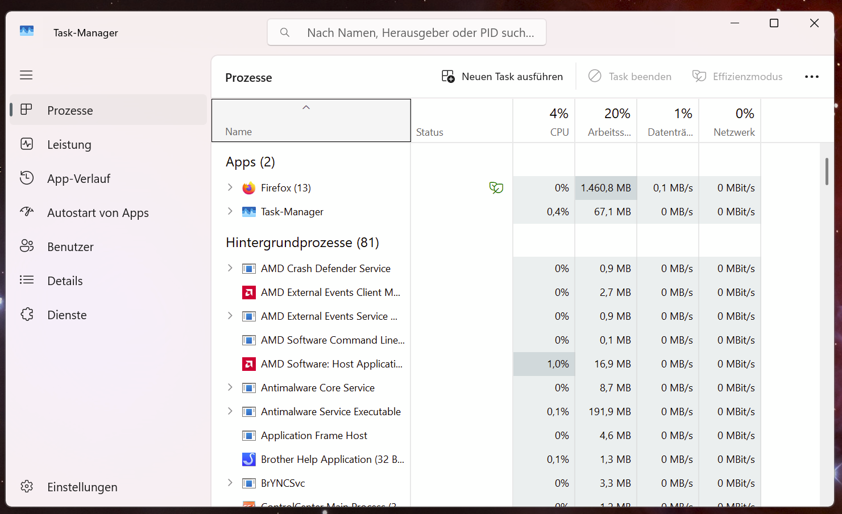Screen dimensions: 842x514
Task: Click Hintergrundprozesse (81) group heading
Action: pos(302,243)
